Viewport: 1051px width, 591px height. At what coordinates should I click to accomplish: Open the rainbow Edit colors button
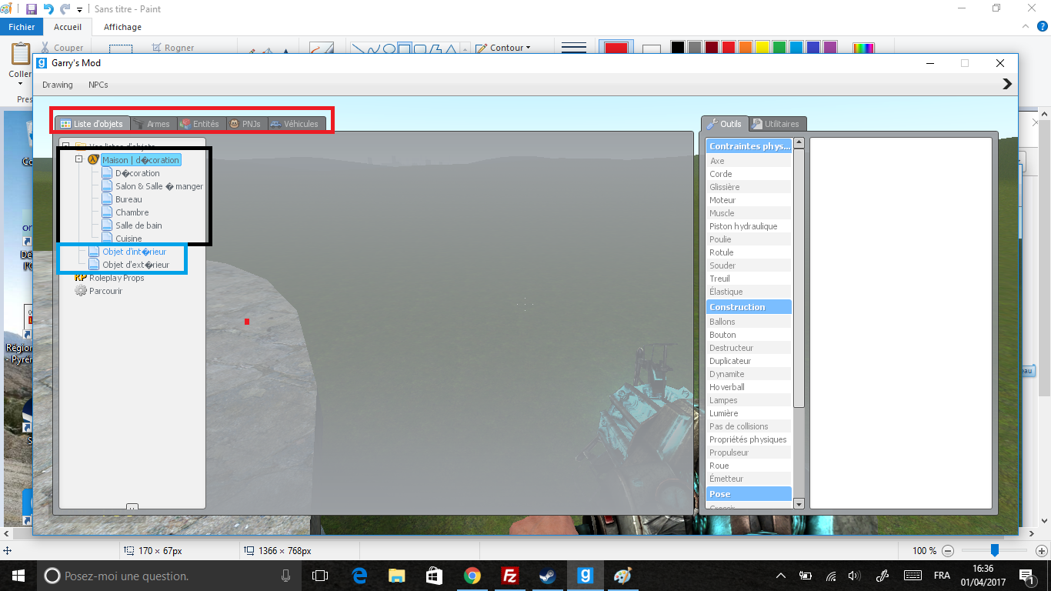coord(864,48)
